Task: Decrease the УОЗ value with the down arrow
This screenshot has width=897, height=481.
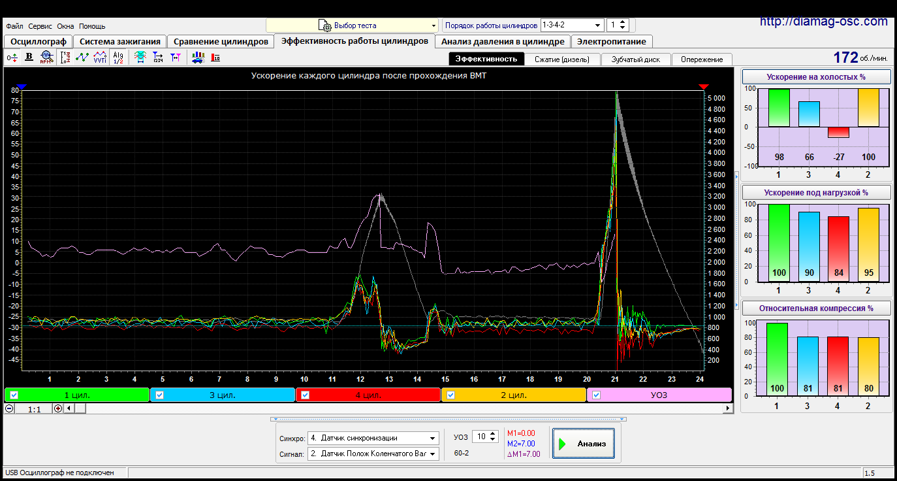Action: pos(493,439)
